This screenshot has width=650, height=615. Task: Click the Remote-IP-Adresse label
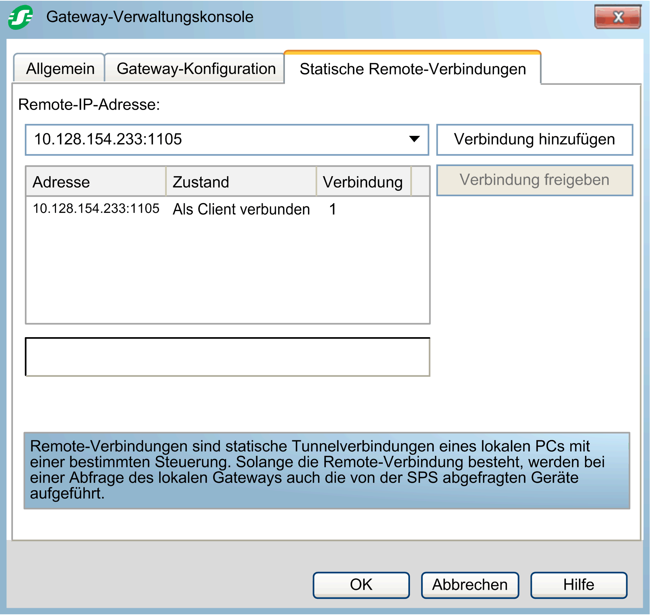[x=89, y=105]
